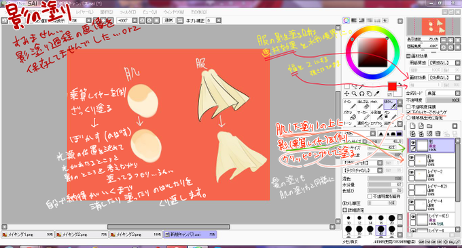Viewport: 462px width, 248px height.
Task: Open the rotation angle dropdown in toolbar
Action: [x=135, y=20]
